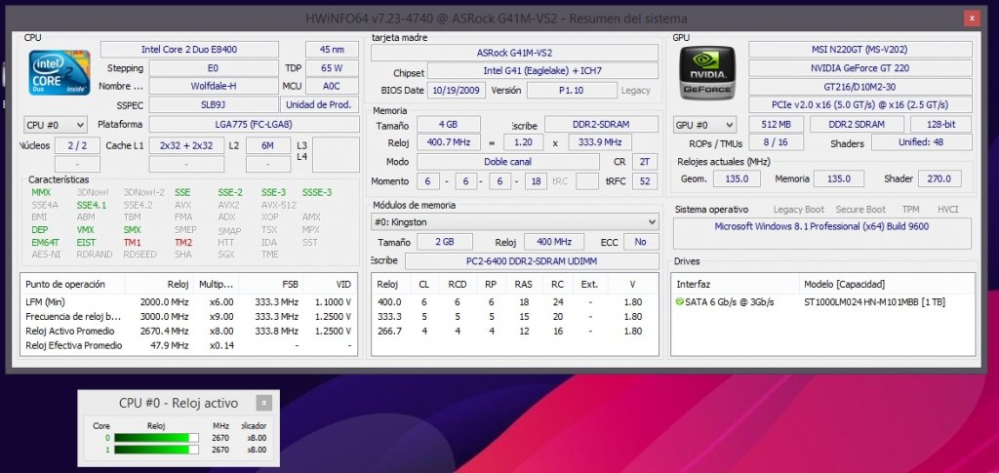Viewport: 999px width, 473px height.
Task: Toggle the Secure Boot indicator
Action: 862,210
